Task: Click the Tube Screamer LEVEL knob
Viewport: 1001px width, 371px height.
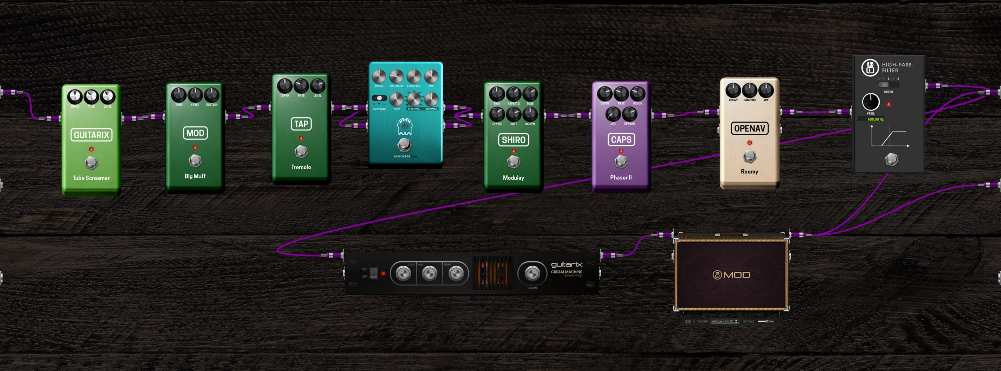Action: pos(108,96)
